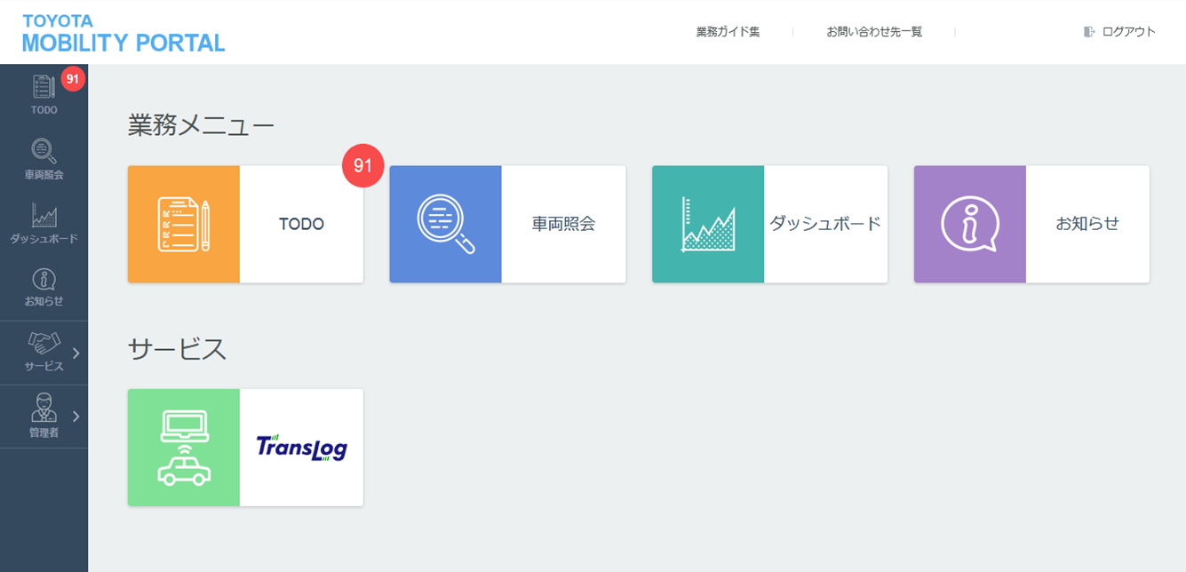Select the ダッシュボード tile label
1186x572 pixels.
click(x=824, y=224)
